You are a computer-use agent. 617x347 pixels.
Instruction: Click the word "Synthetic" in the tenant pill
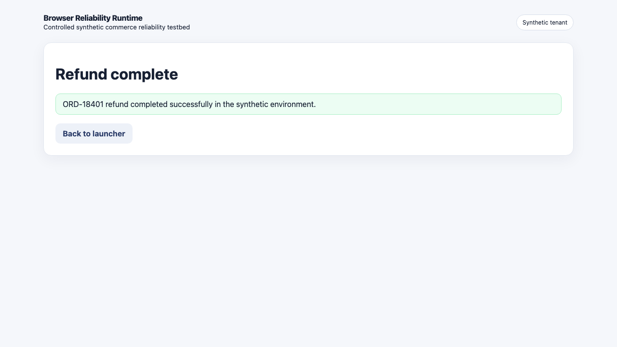(x=535, y=23)
